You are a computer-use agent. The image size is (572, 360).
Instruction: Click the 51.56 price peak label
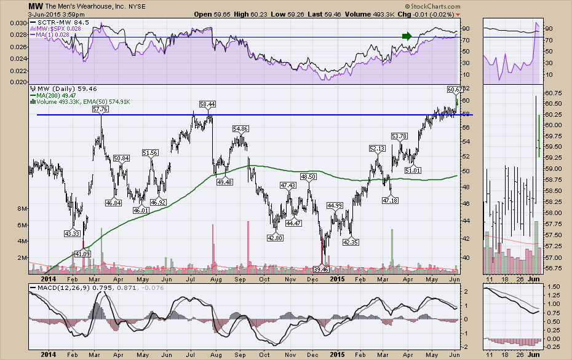[x=150, y=153]
